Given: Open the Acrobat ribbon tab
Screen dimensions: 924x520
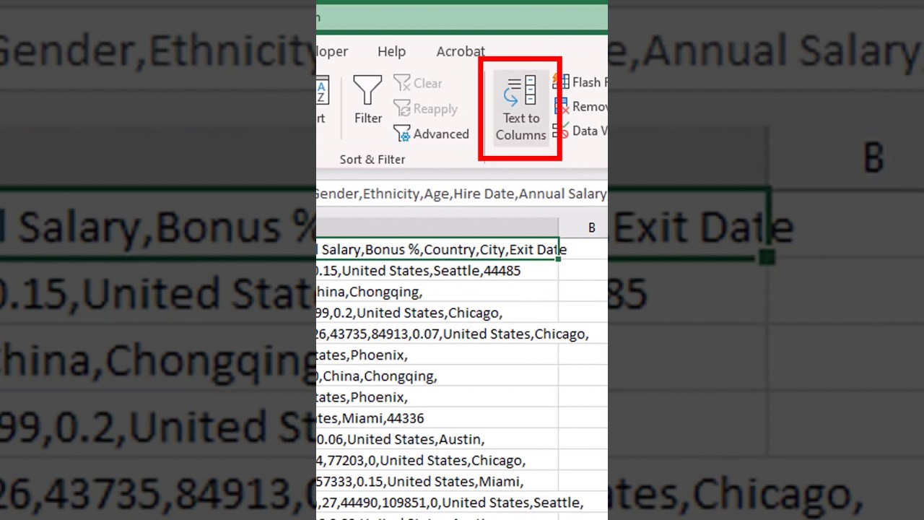Looking at the screenshot, I should pyautogui.click(x=460, y=51).
